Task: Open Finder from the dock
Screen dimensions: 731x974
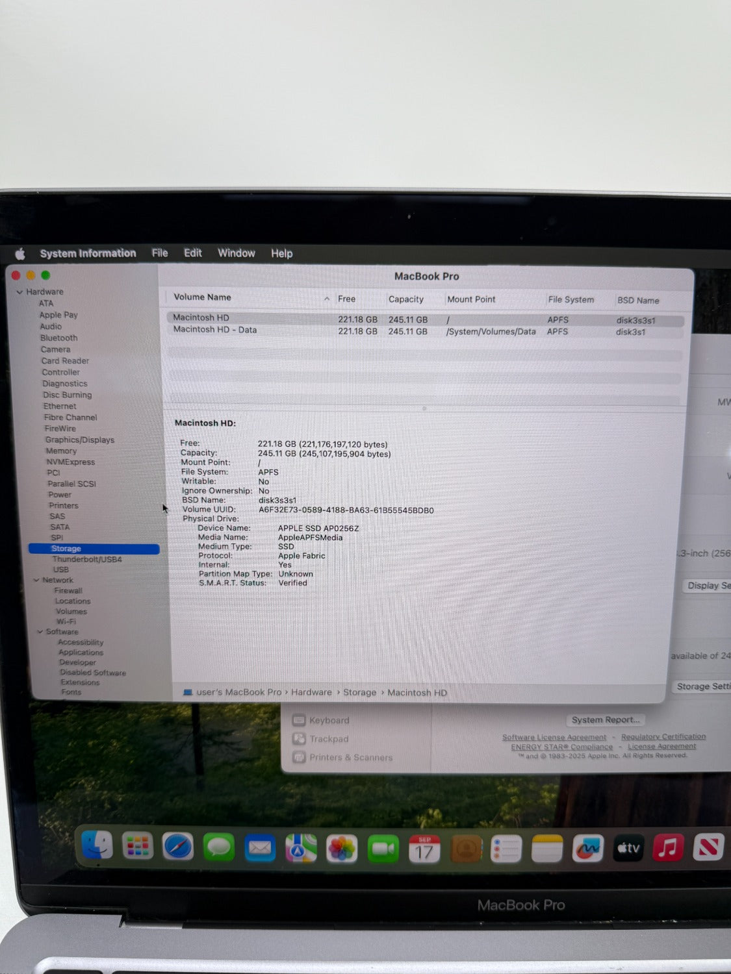Action: click(97, 845)
